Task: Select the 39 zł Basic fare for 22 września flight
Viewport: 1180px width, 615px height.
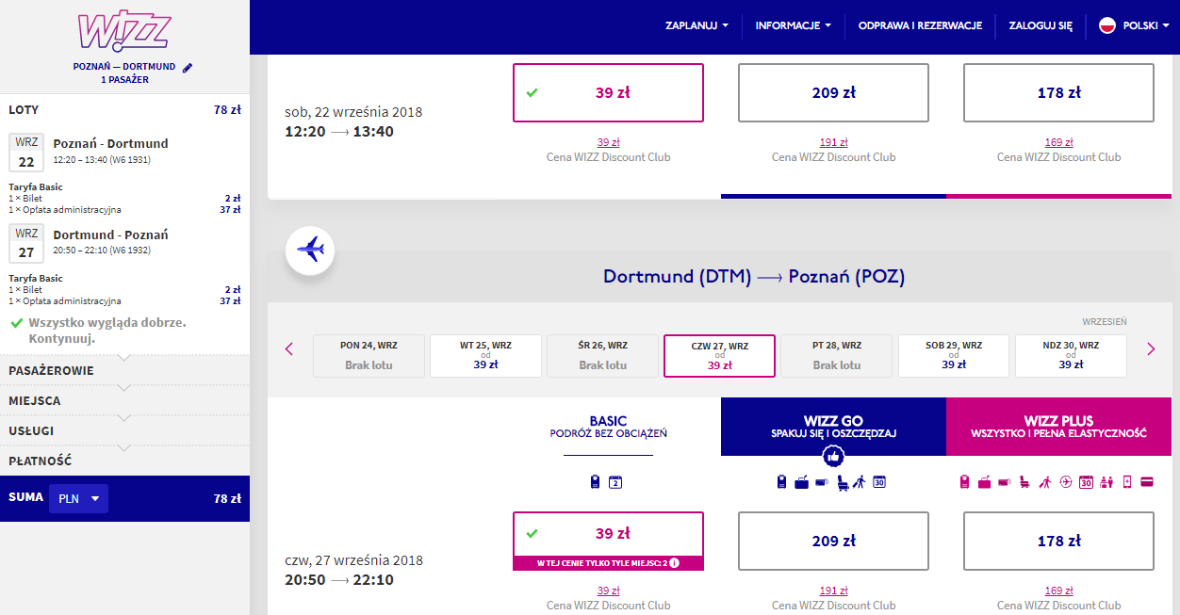Action: click(608, 92)
